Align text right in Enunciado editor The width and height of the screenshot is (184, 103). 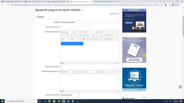click(x=87, y=35)
